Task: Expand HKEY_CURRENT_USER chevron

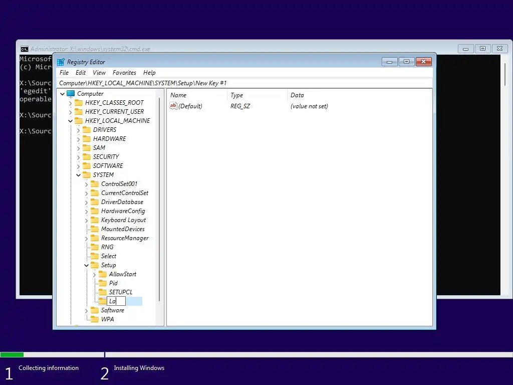Action: point(70,112)
